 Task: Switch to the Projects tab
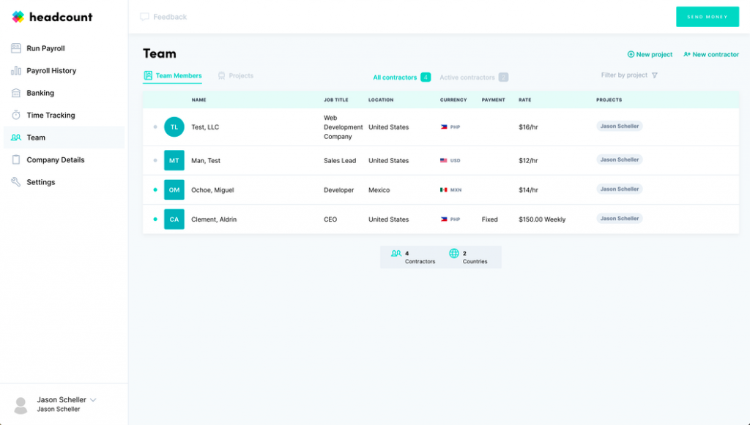(x=235, y=75)
